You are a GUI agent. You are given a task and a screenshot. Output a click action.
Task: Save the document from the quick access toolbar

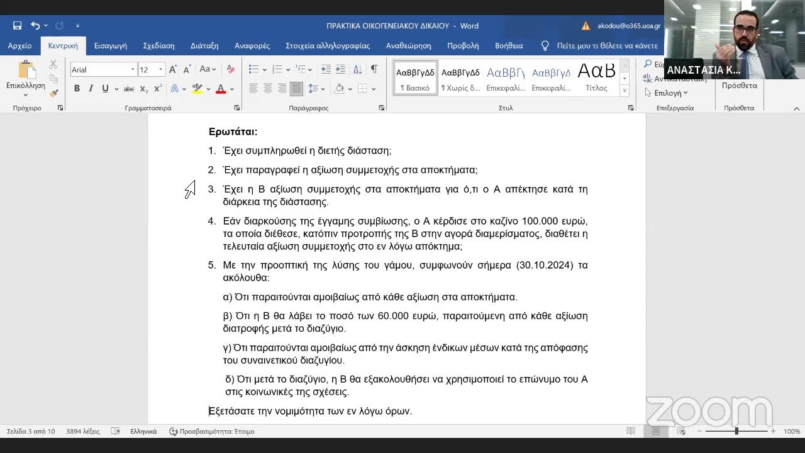(x=17, y=26)
